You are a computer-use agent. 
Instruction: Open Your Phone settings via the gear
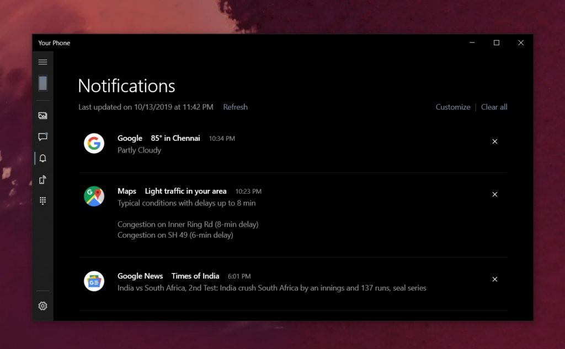tap(42, 306)
